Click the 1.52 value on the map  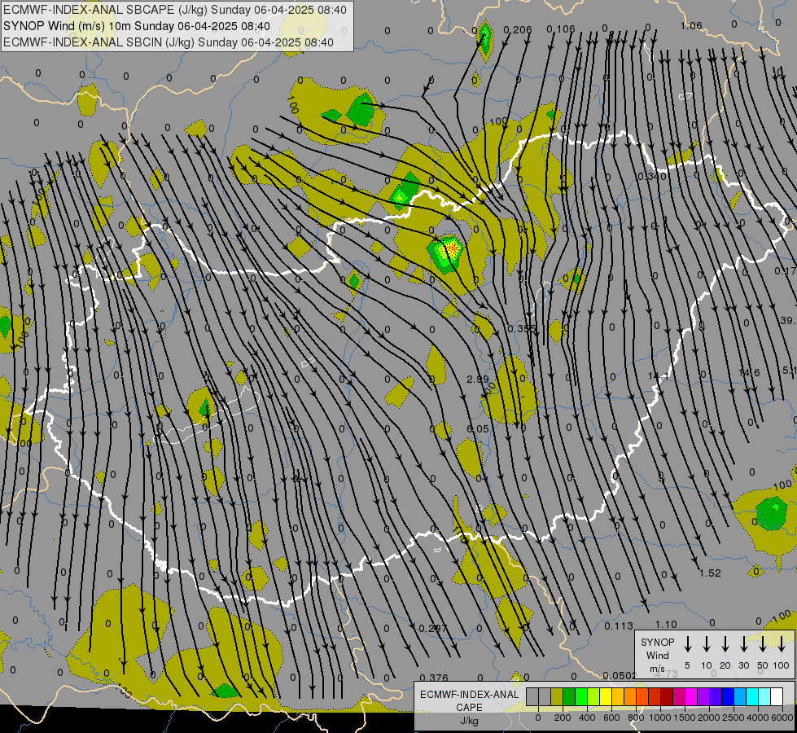[710, 573]
